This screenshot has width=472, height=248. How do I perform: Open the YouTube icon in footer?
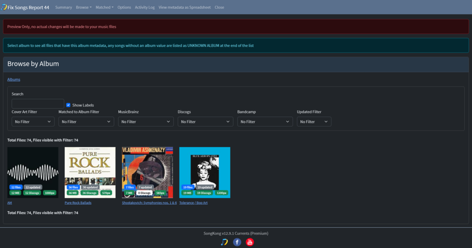(249, 242)
